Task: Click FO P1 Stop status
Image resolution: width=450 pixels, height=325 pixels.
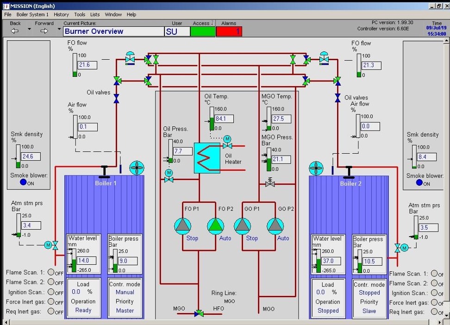Action: [192, 238]
